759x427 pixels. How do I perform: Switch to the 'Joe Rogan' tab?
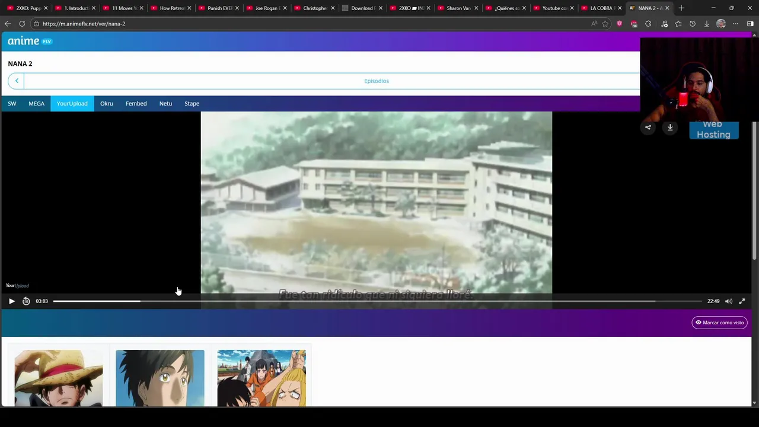click(x=267, y=8)
